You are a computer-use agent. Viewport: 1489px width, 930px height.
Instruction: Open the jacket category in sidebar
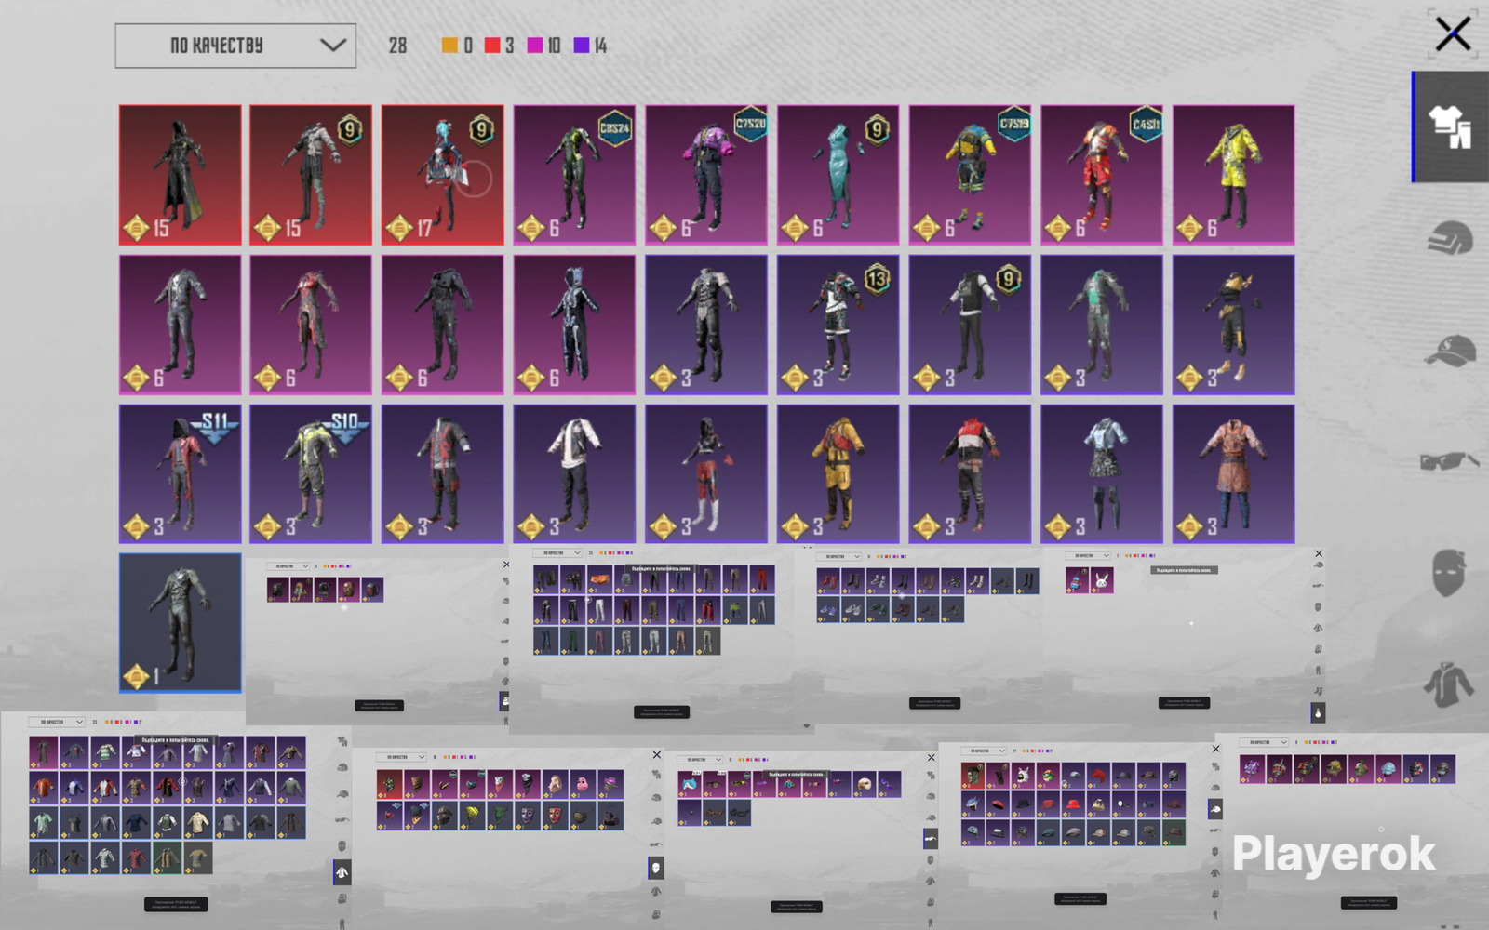(x=1449, y=684)
